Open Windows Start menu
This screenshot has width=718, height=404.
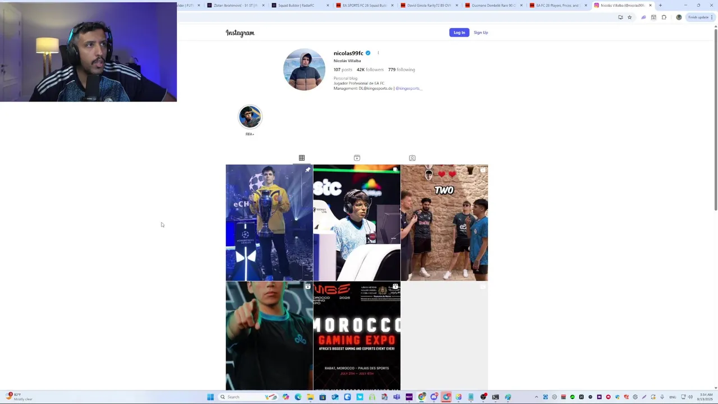tap(210, 397)
